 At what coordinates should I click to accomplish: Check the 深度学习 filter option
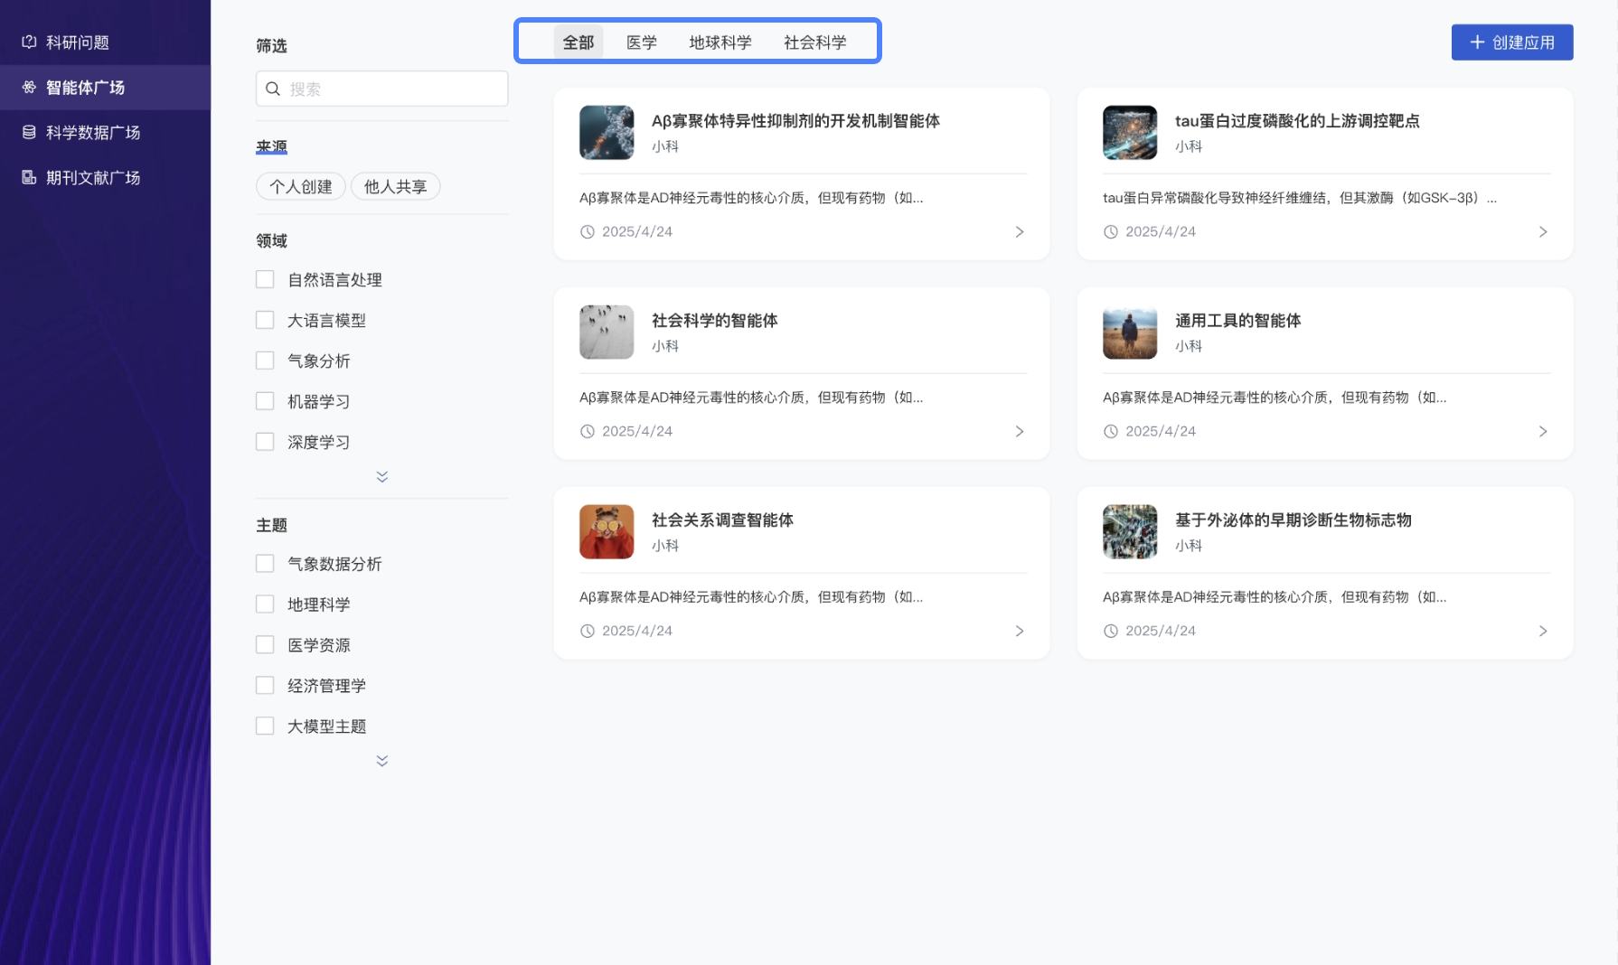tap(265, 441)
